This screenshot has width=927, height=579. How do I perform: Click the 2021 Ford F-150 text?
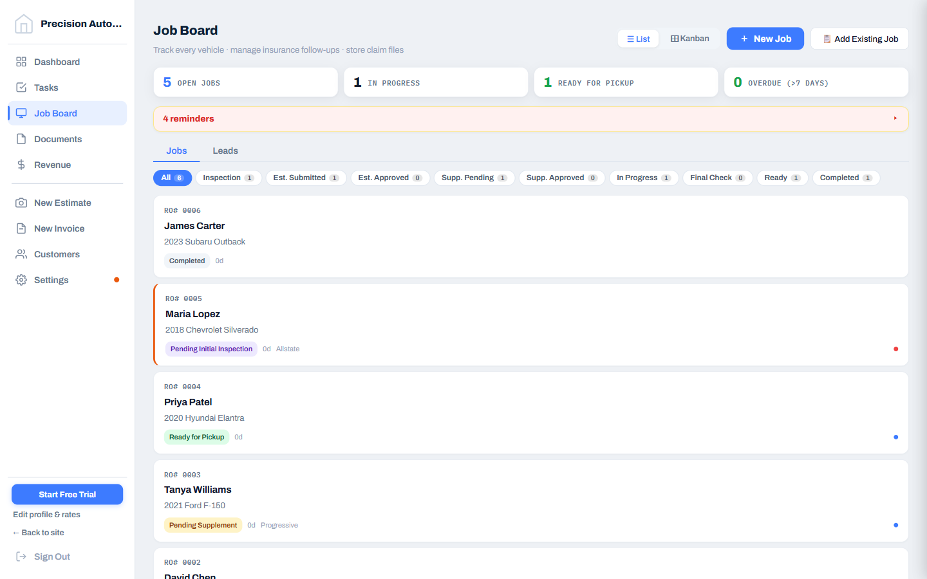click(x=194, y=506)
